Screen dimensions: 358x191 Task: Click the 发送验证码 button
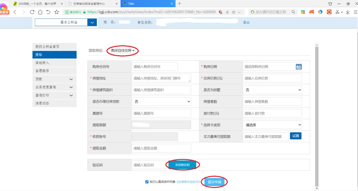click(x=183, y=165)
